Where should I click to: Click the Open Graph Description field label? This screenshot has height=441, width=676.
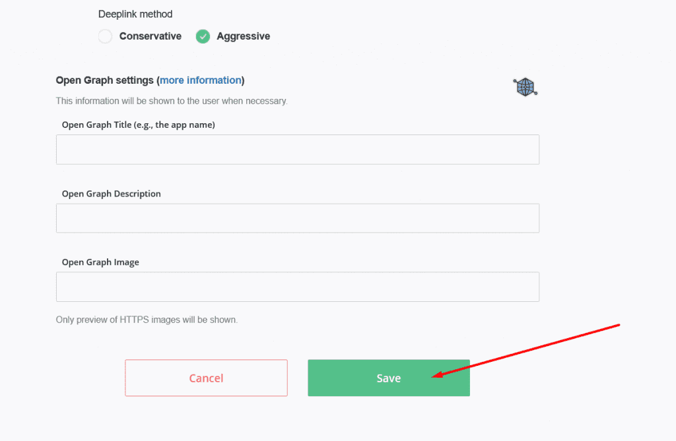111,194
